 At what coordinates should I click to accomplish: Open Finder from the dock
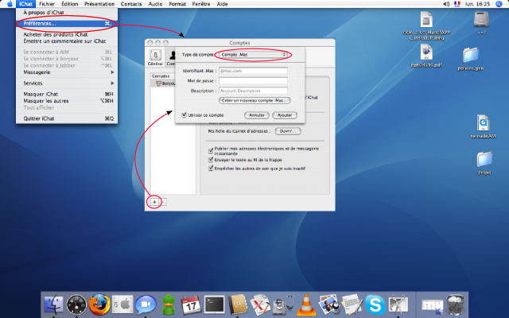coord(53,304)
